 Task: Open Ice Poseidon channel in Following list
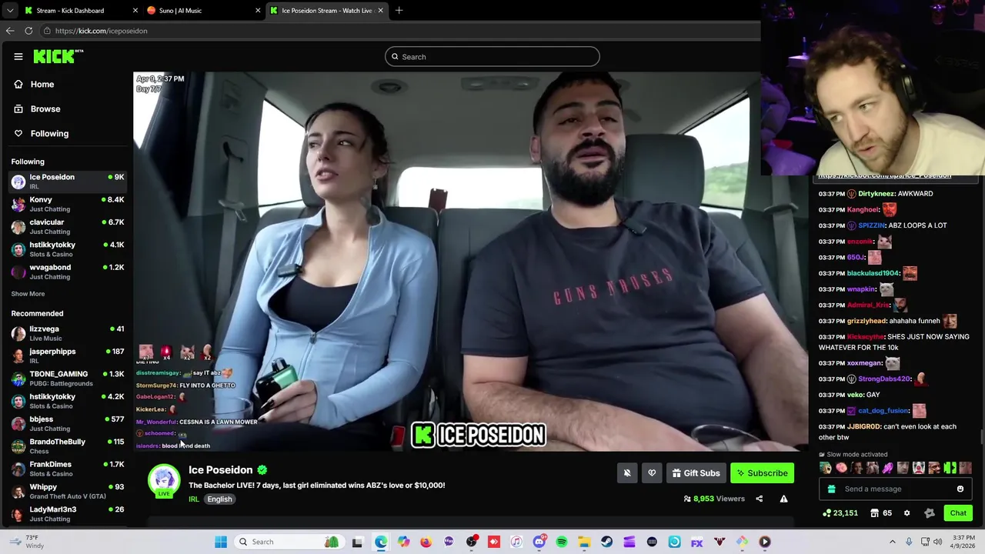click(x=68, y=181)
